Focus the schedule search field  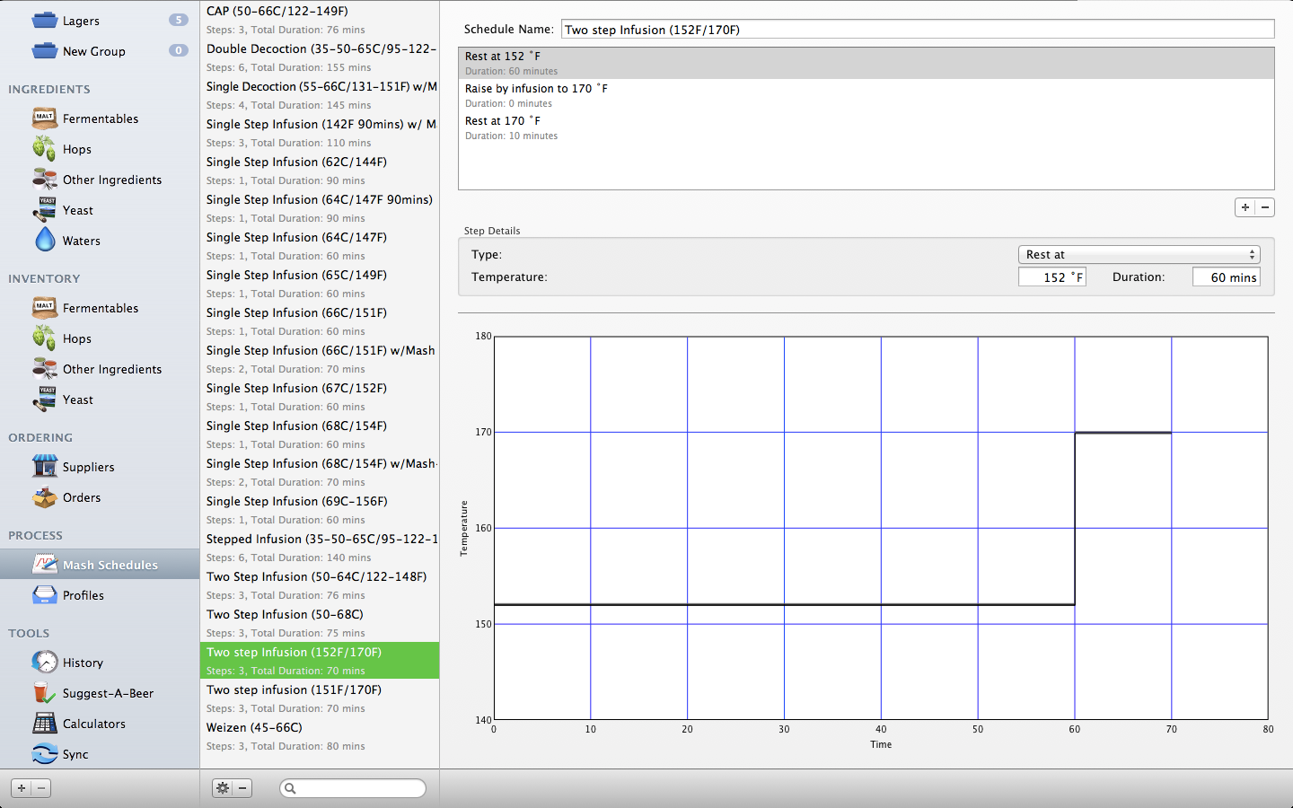click(x=353, y=788)
